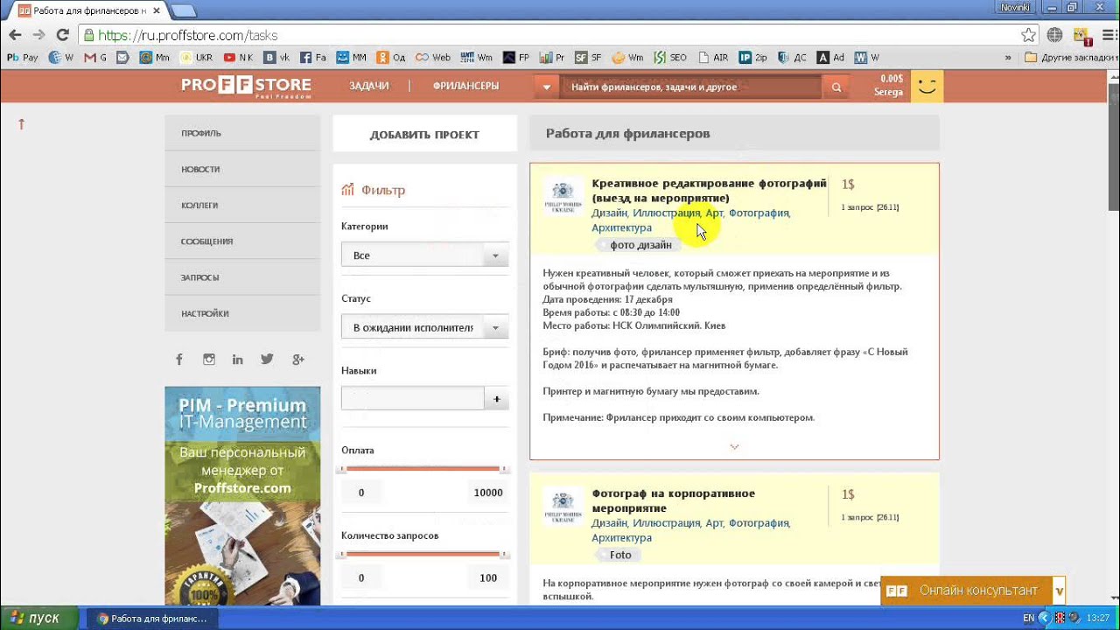Image resolution: width=1120 pixels, height=630 pixels.
Task: Click the Оплата slider minimum handle
Action: click(343, 470)
